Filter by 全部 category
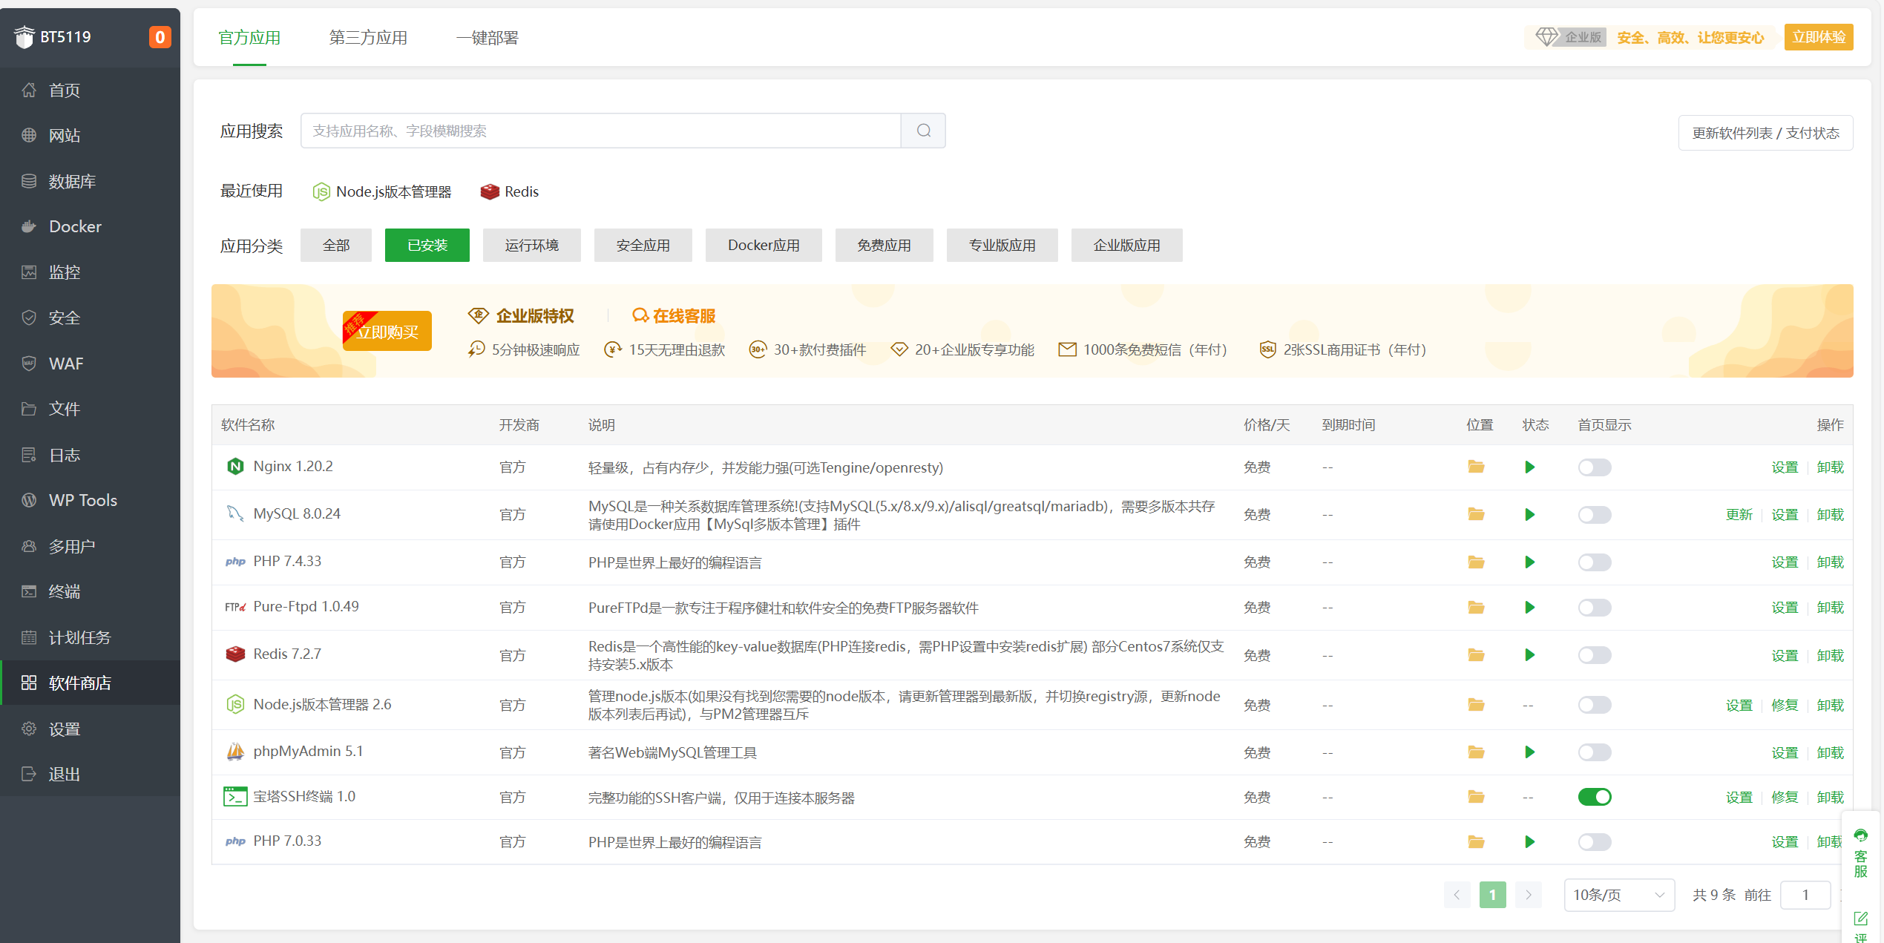This screenshot has height=943, width=1884. 336,245
